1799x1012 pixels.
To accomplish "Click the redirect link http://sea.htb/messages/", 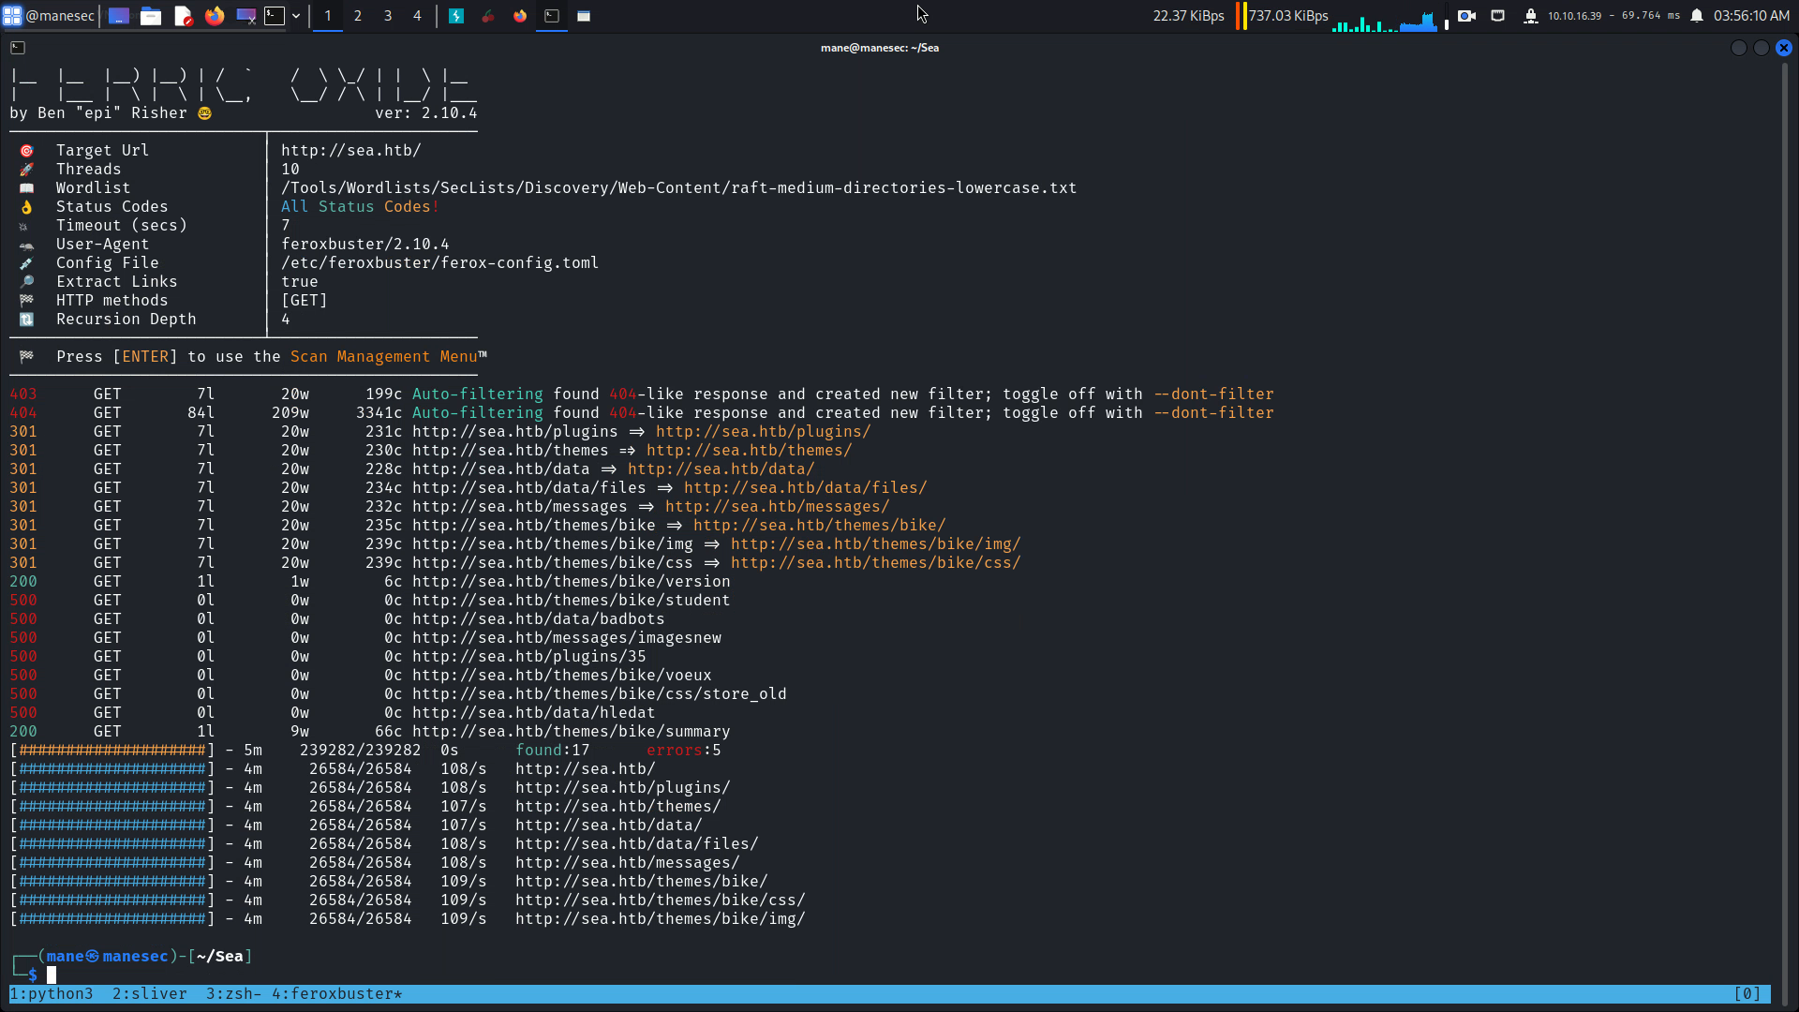I will coord(778,507).
